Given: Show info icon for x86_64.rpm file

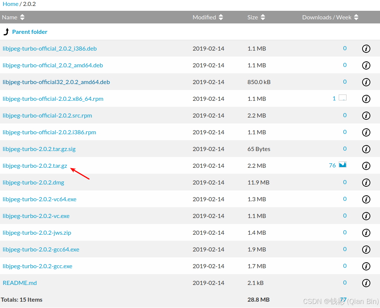Looking at the screenshot, I should (366, 99).
